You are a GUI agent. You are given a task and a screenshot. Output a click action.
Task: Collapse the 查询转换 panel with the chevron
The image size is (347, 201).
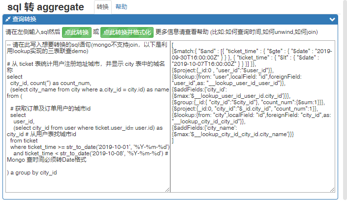332,19
